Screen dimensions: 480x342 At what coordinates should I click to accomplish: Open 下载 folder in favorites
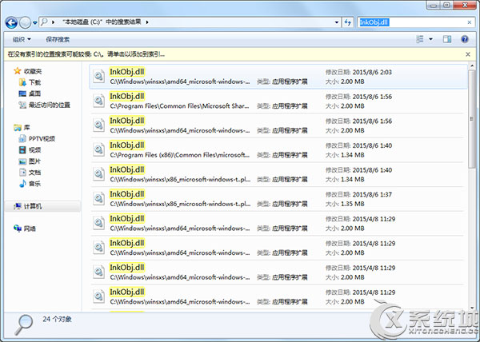(34, 82)
